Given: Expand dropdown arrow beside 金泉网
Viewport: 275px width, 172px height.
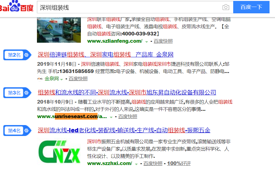Looking at the screenshot, I should 61,79.
